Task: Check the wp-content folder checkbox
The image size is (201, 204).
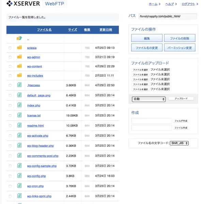Action: (x=10, y=66)
